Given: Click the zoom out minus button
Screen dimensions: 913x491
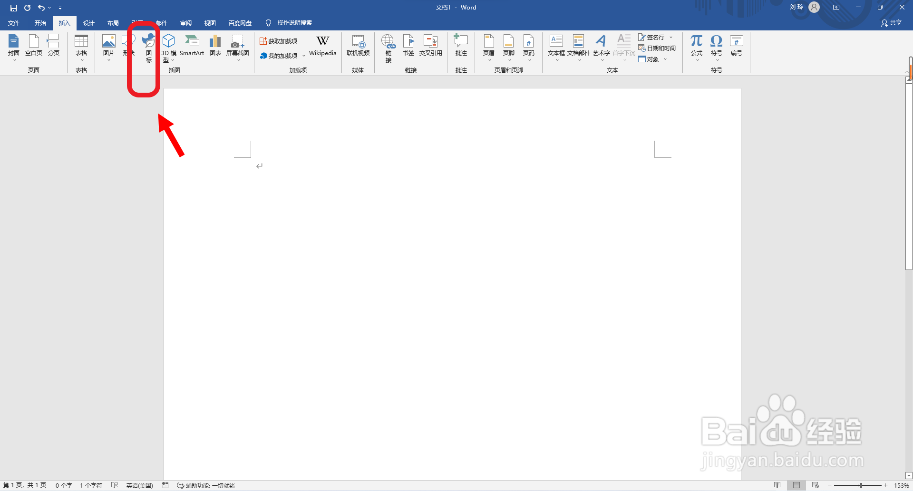Looking at the screenshot, I should (830, 485).
